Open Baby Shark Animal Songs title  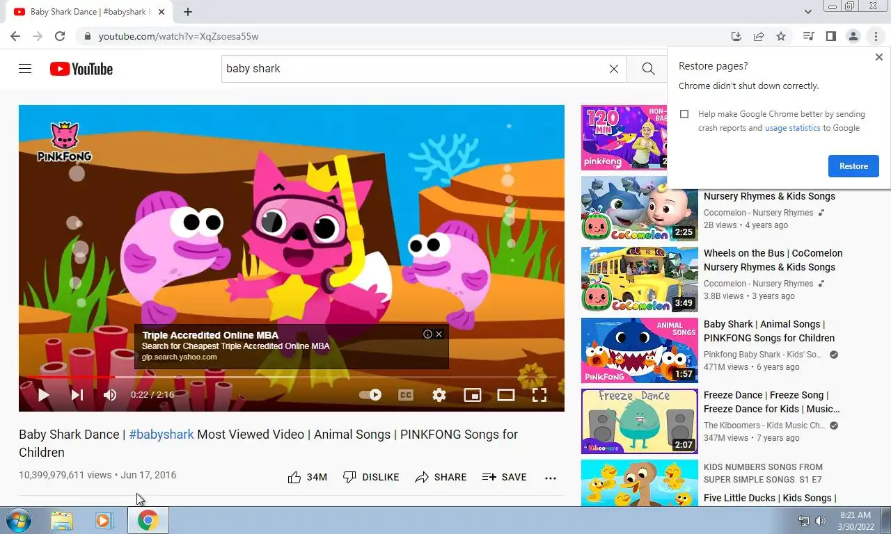769,331
